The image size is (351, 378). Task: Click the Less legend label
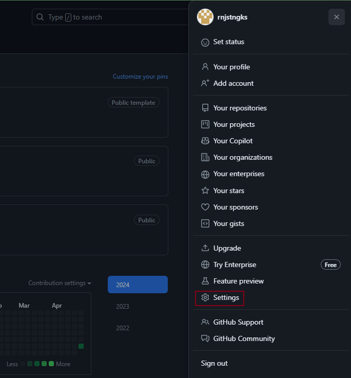[12, 364]
